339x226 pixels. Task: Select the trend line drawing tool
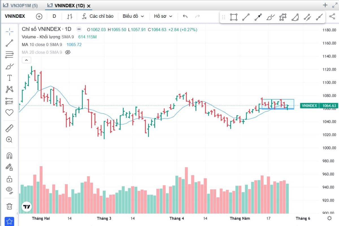tap(9, 43)
